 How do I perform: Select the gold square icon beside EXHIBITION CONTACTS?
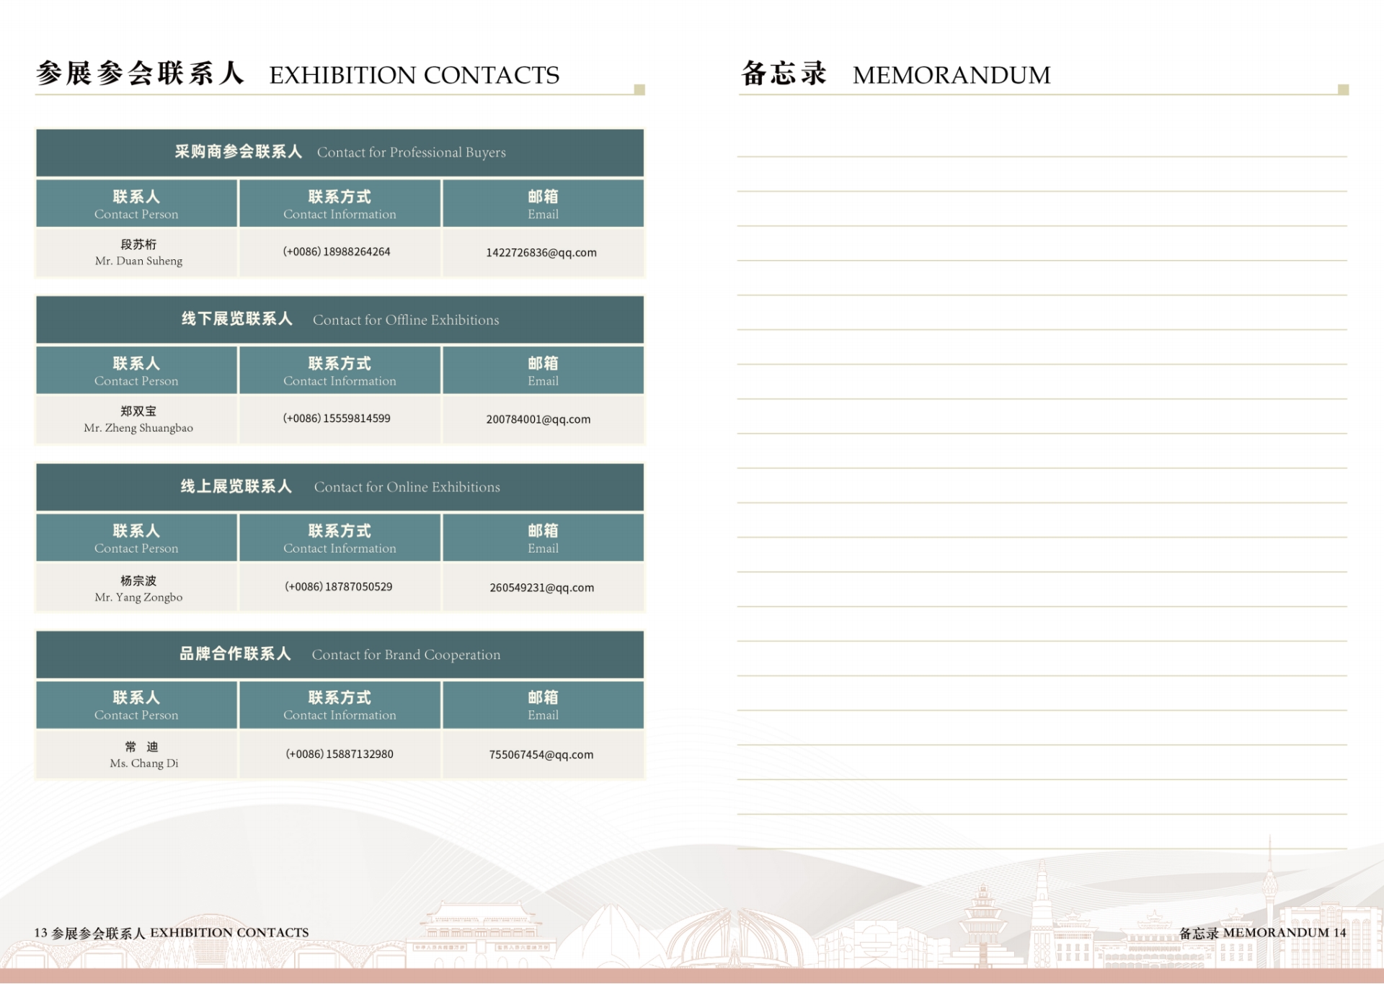click(x=637, y=89)
